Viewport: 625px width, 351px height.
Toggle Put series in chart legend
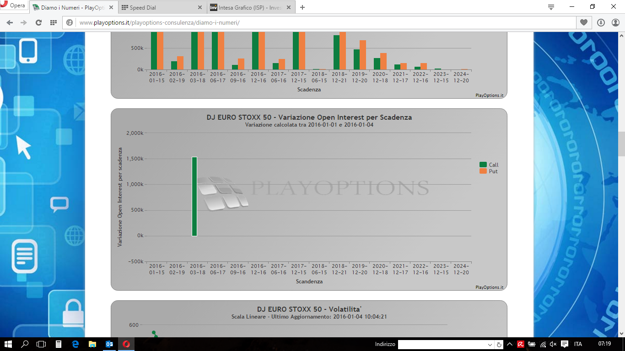(488, 171)
